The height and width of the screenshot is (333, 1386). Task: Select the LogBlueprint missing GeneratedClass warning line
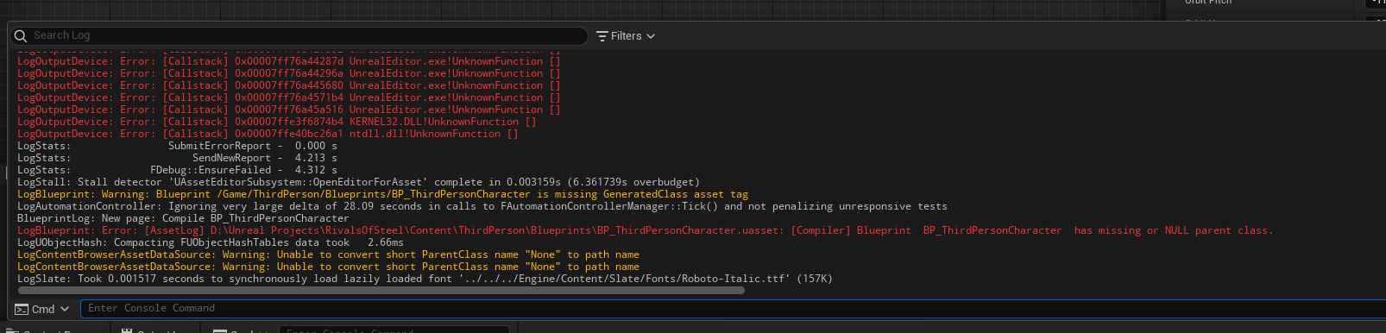pyautogui.click(x=382, y=194)
